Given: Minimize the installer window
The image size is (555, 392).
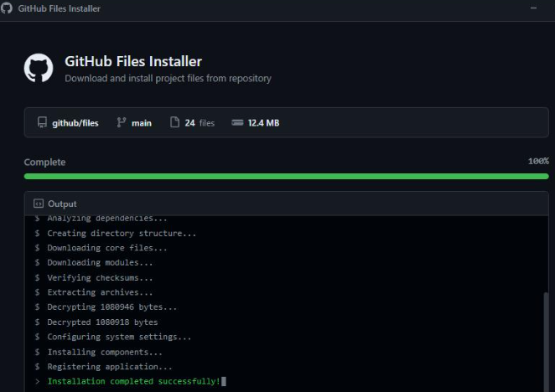Looking at the screenshot, I should click(533, 8).
